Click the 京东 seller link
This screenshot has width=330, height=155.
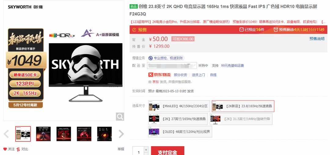156,82
